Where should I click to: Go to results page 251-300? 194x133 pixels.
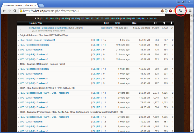85,18
